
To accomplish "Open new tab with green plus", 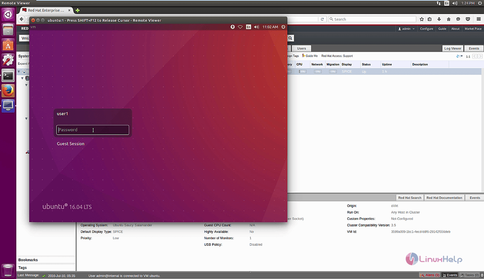I will pyautogui.click(x=78, y=10).
